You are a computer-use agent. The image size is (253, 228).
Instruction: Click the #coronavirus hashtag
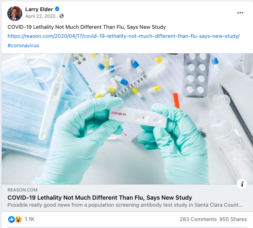23,45
